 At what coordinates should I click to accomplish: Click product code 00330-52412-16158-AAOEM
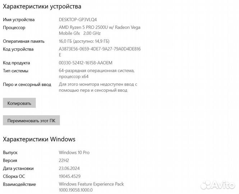(x=86, y=63)
